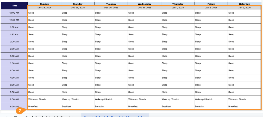Click the Jan 1, 2026 date cell
The width and height of the screenshot is (263, 117).
click(178, 7)
